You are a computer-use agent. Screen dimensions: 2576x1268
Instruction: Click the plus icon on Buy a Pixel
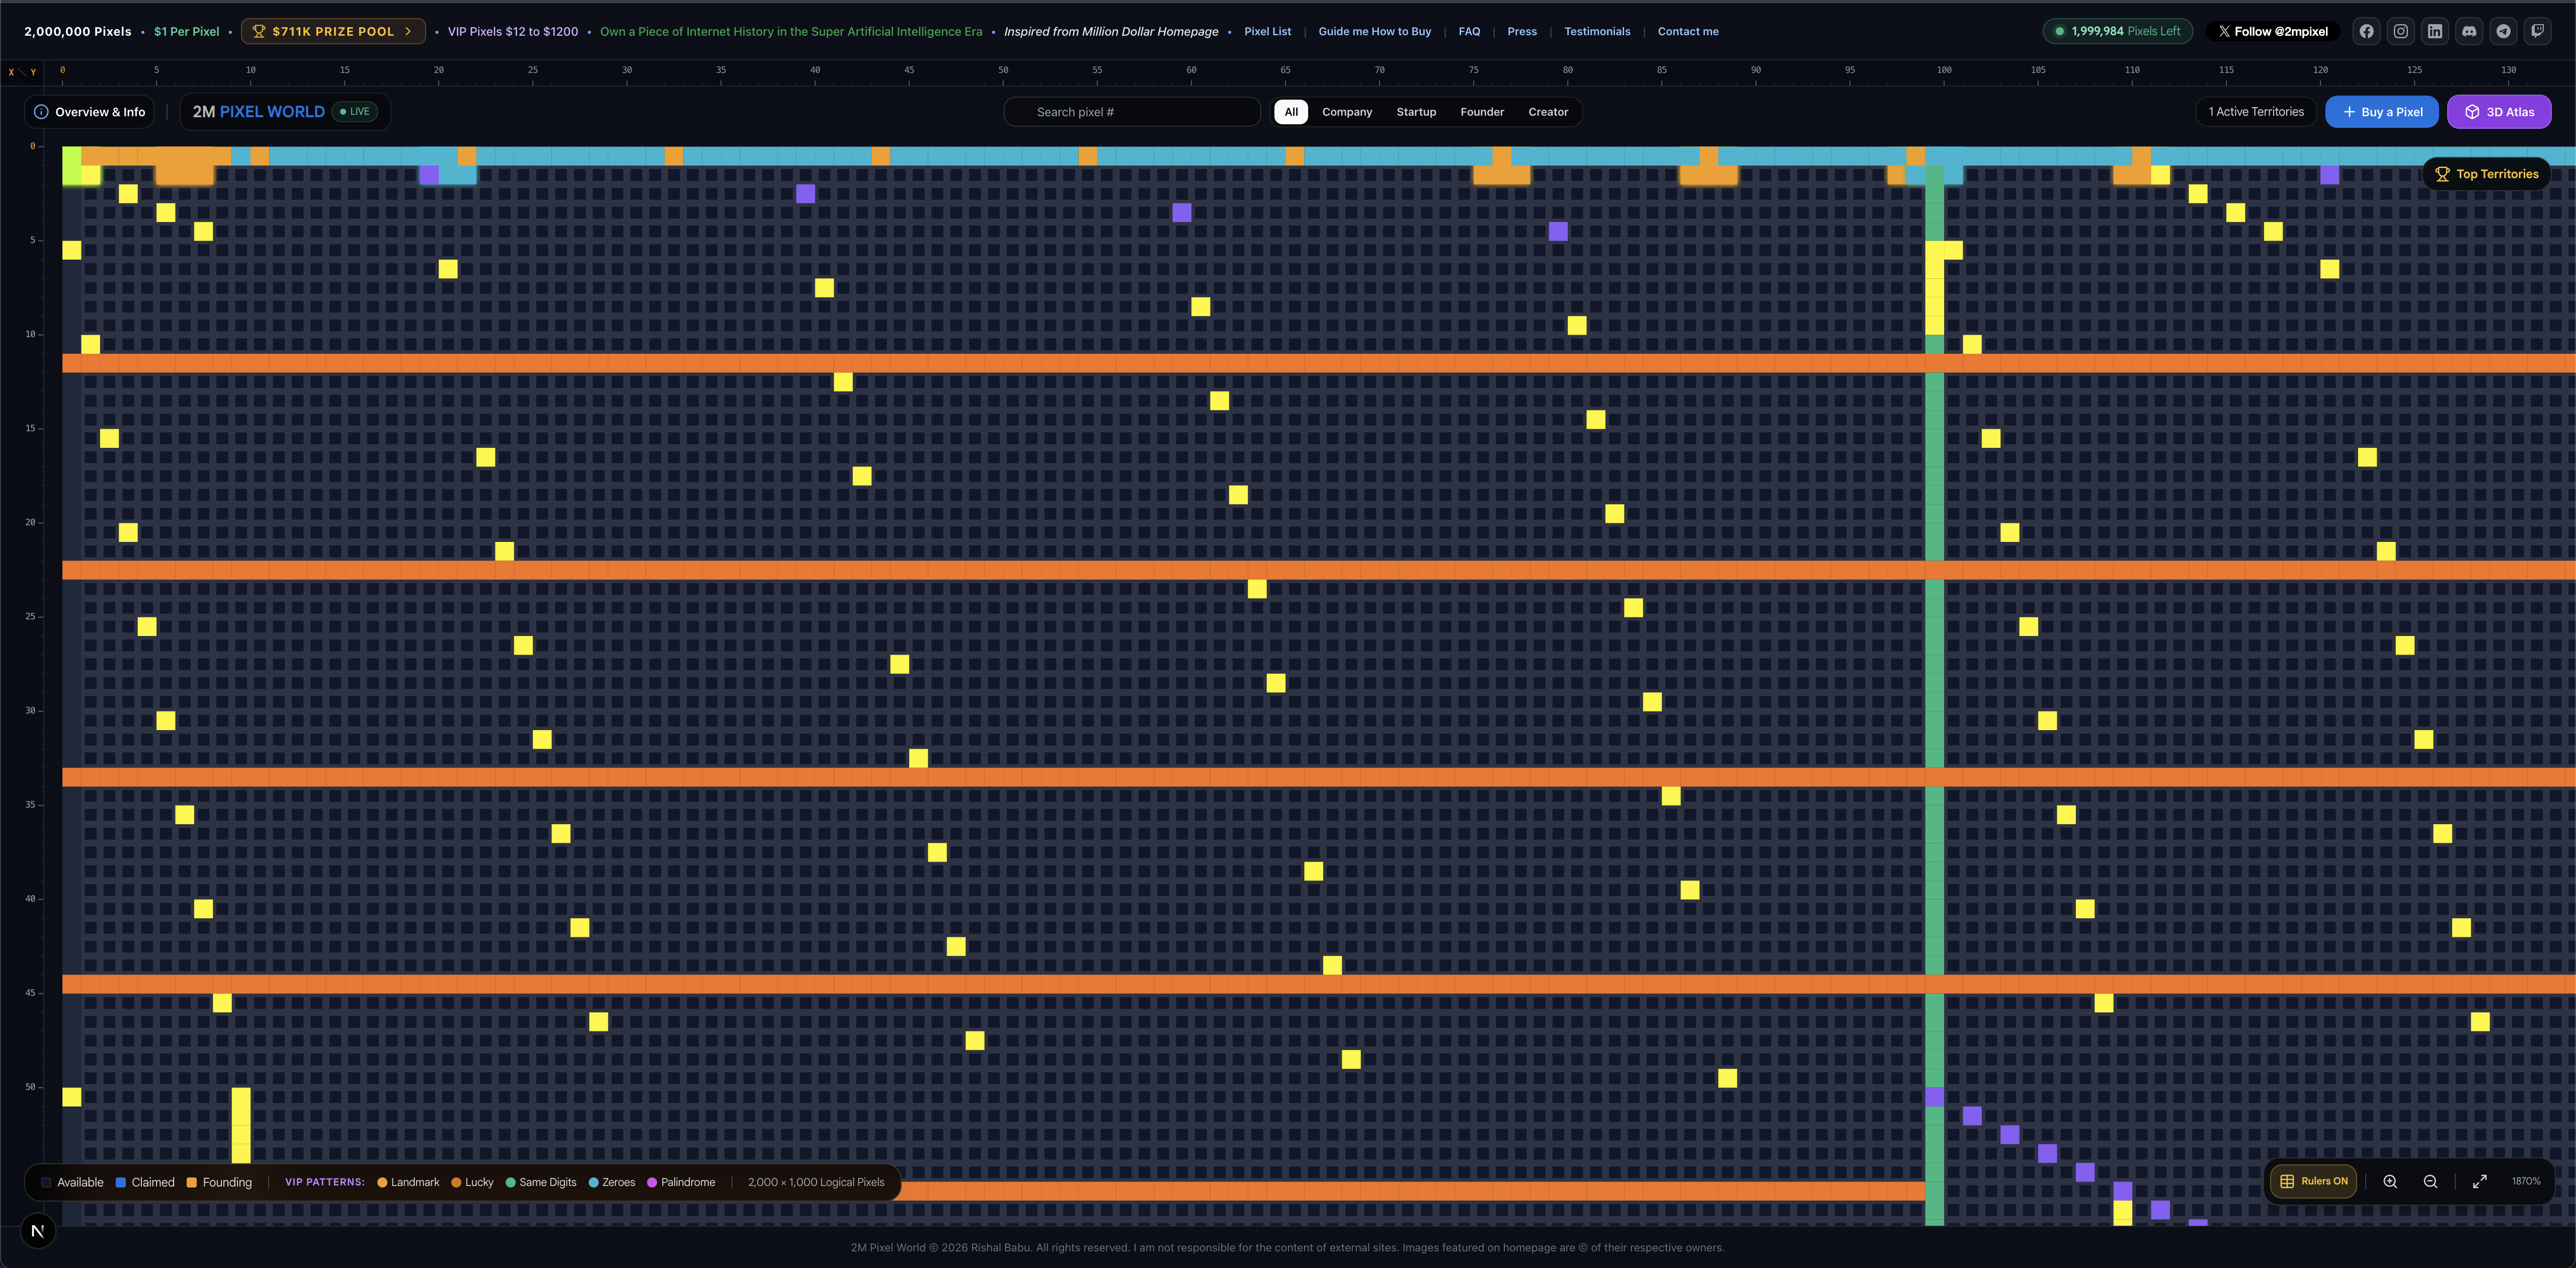point(2349,112)
